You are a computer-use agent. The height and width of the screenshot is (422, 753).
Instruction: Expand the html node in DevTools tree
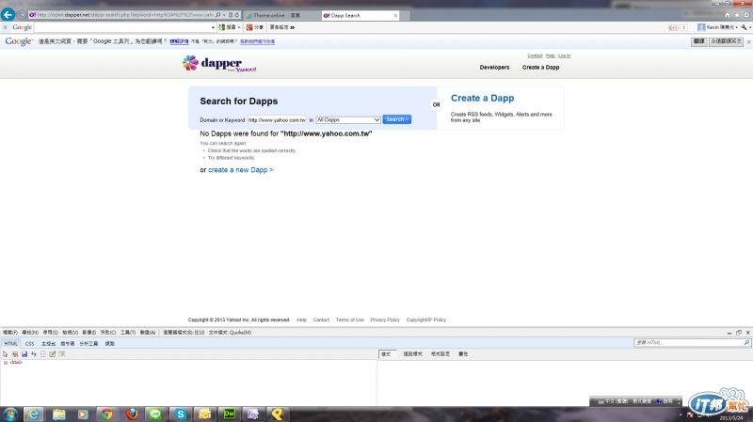coord(6,363)
